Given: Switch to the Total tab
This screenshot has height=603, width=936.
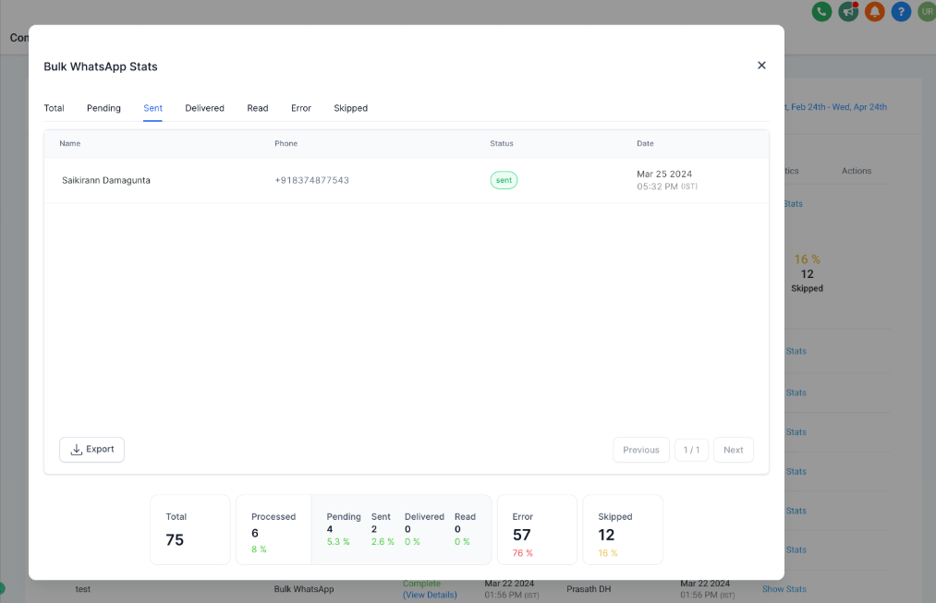Looking at the screenshot, I should click(54, 108).
